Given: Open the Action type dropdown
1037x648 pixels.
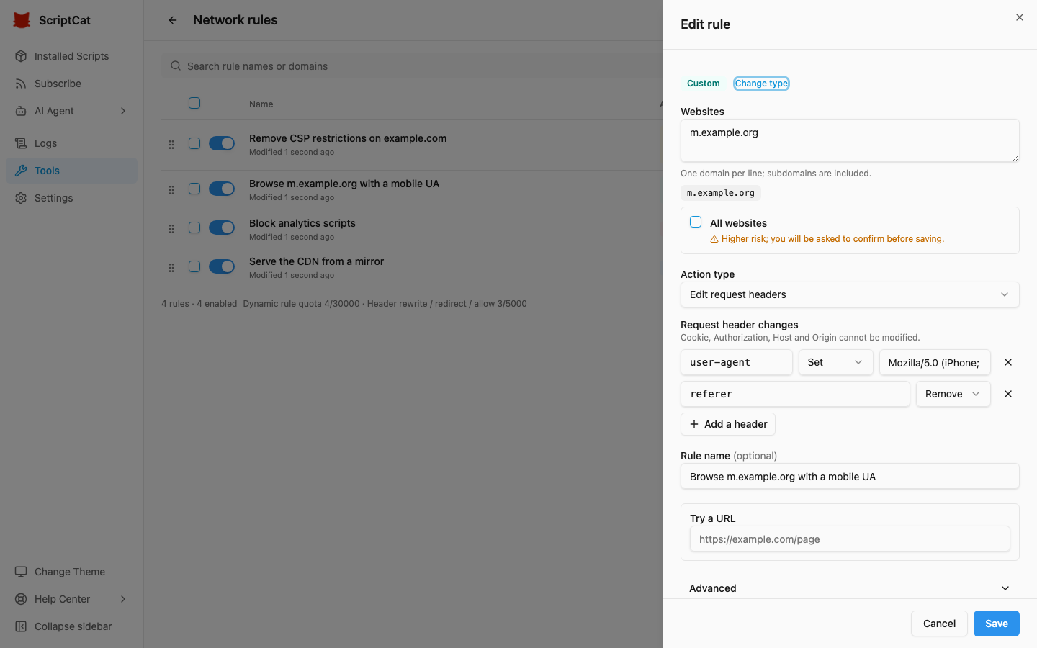Looking at the screenshot, I should [850, 294].
